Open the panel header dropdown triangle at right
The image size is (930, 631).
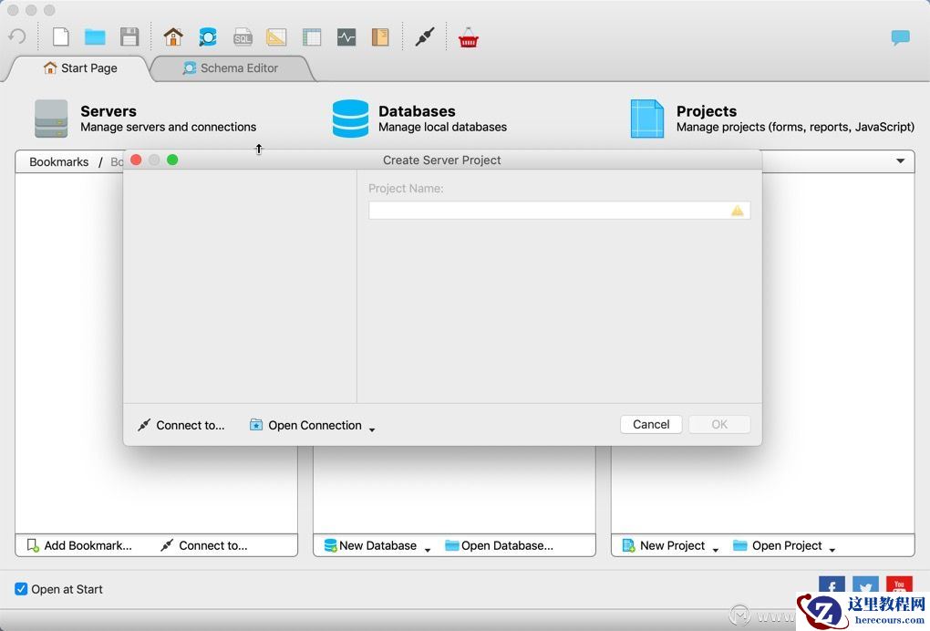(x=900, y=160)
